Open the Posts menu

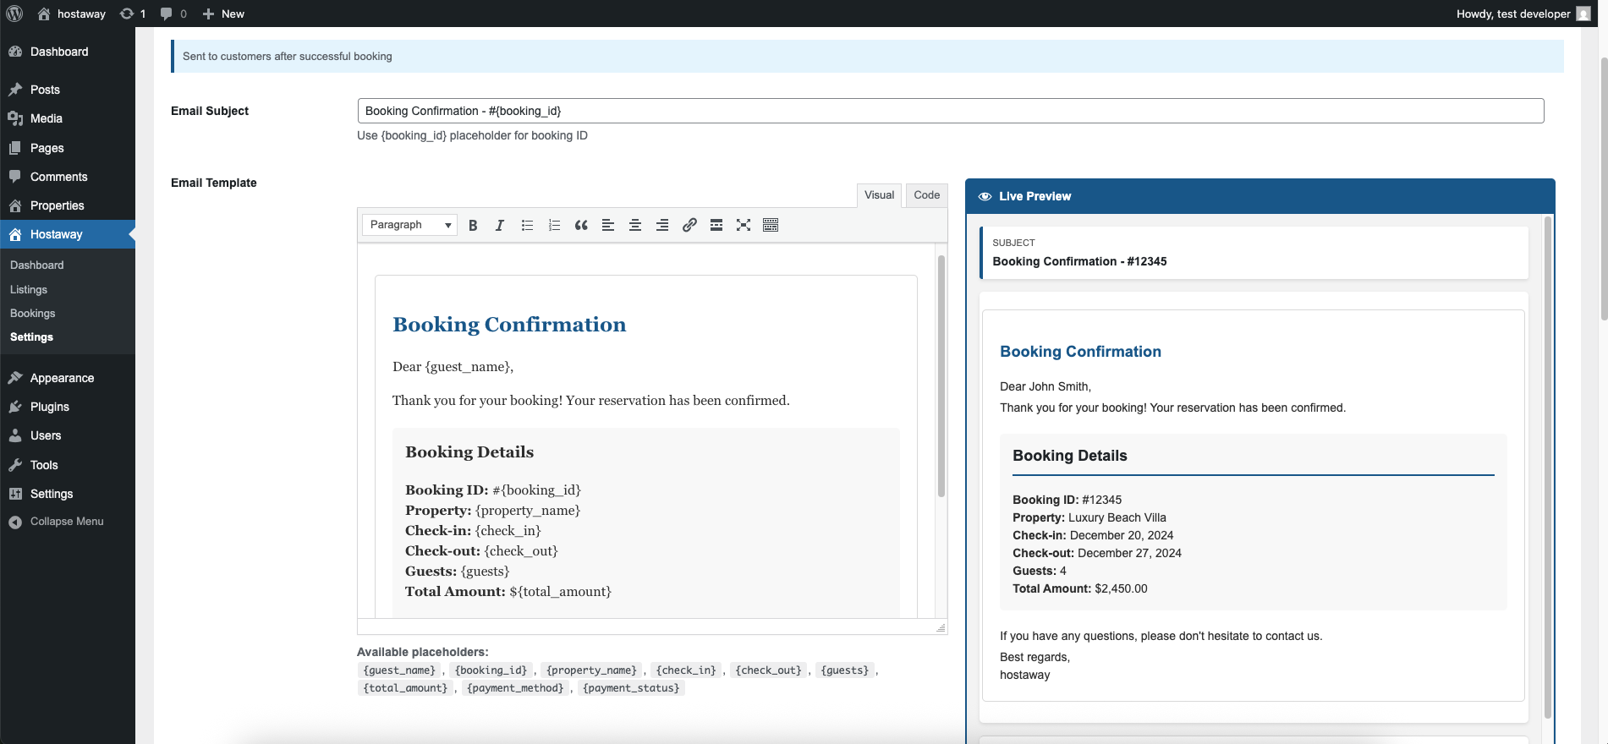point(68,90)
